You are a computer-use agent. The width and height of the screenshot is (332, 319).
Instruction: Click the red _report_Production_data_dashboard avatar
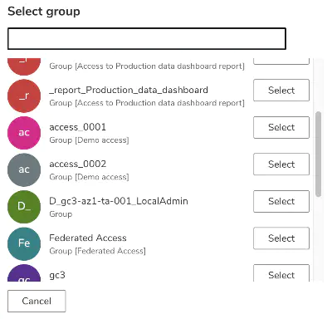click(x=24, y=96)
